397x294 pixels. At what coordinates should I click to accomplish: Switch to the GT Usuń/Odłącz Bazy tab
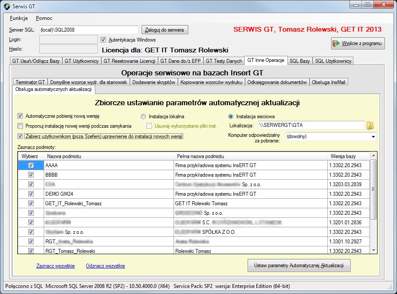coord(36,61)
